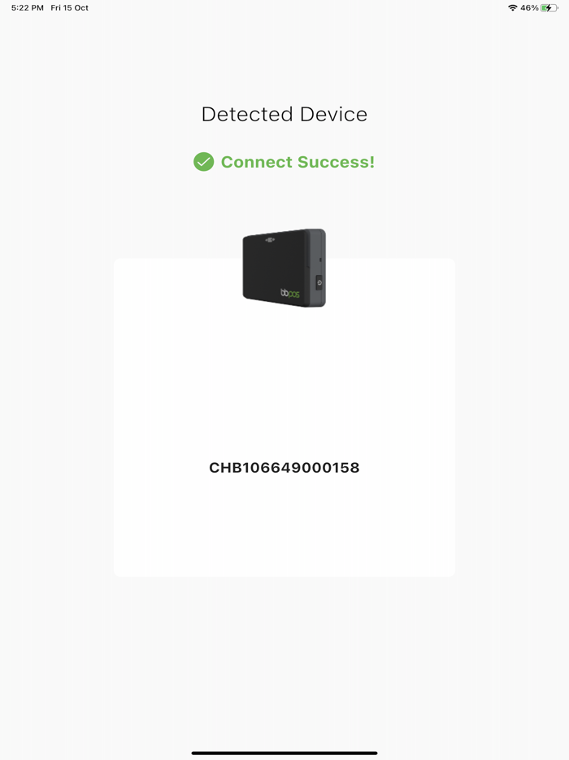Tap the home indicator bar
Viewport: 569px width, 760px height.
(284, 753)
